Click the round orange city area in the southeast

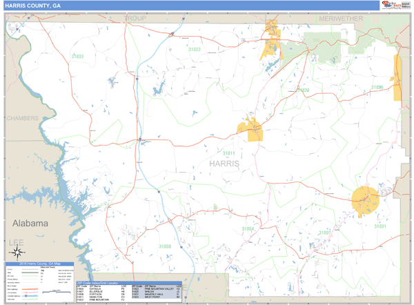pyautogui.click(x=366, y=200)
